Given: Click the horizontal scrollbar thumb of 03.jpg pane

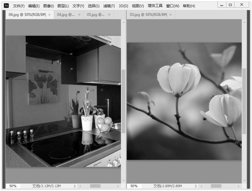Looking at the screenshot, I should point(216,186).
